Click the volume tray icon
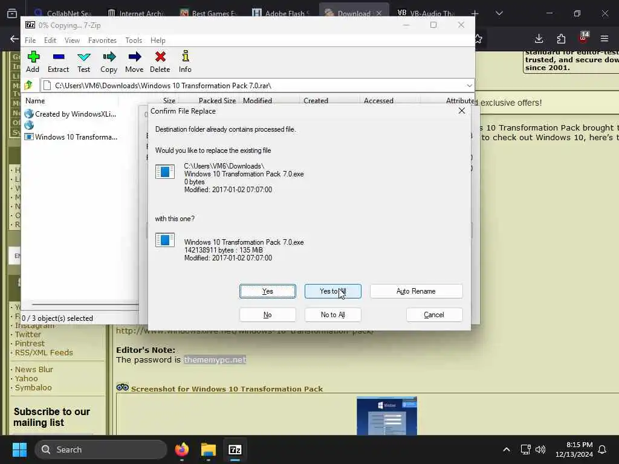Image resolution: width=619 pixels, height=464 pixels. point(540,449)
